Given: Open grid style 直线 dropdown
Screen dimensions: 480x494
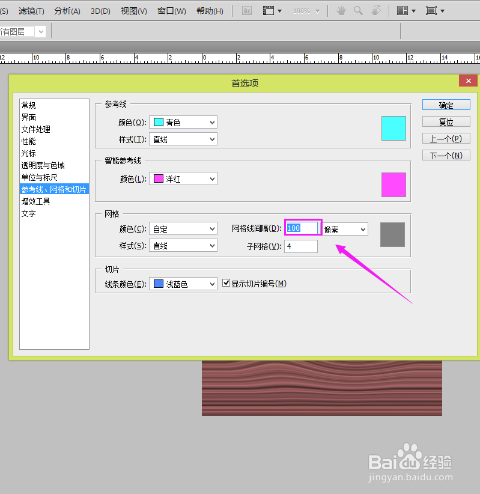Looking at the screenshot, I should click(x=183, y=246).
